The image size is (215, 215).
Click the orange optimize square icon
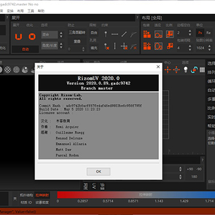(x=32, y=36)
